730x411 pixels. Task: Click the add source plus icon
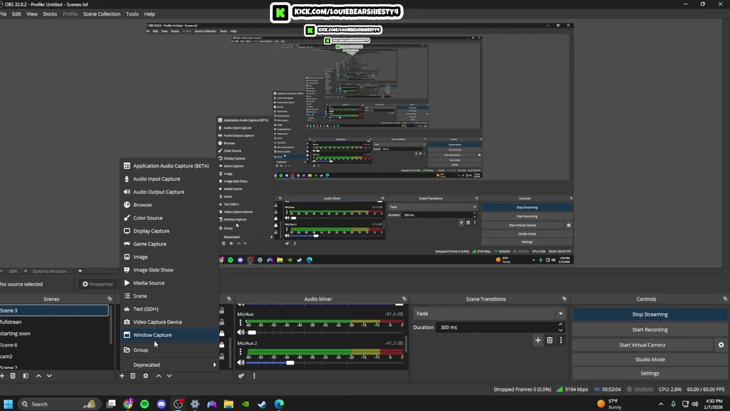point(121,376)
